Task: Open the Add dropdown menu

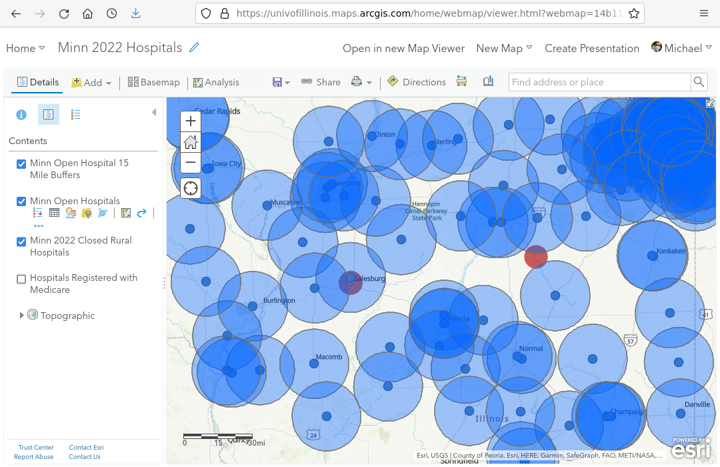Action: [92, 82]
